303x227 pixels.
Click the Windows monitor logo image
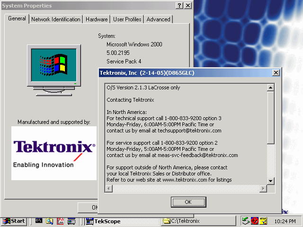pos(54,70)
